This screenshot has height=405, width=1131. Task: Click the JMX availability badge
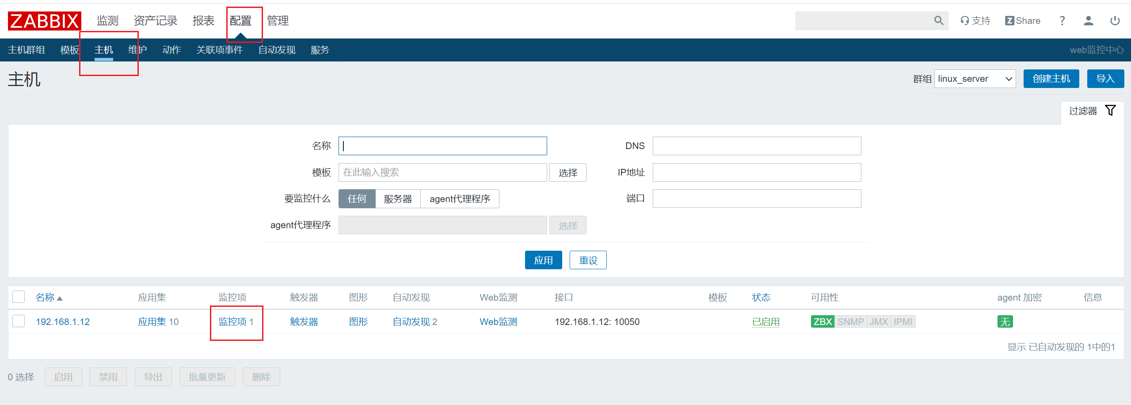[879, 321]
